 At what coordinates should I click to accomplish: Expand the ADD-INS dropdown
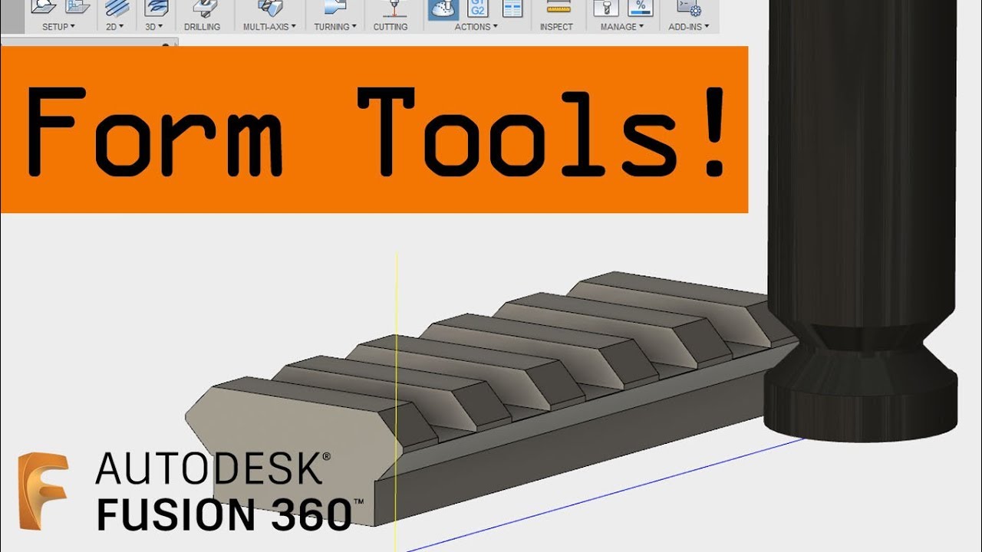(x=688, y=27)
